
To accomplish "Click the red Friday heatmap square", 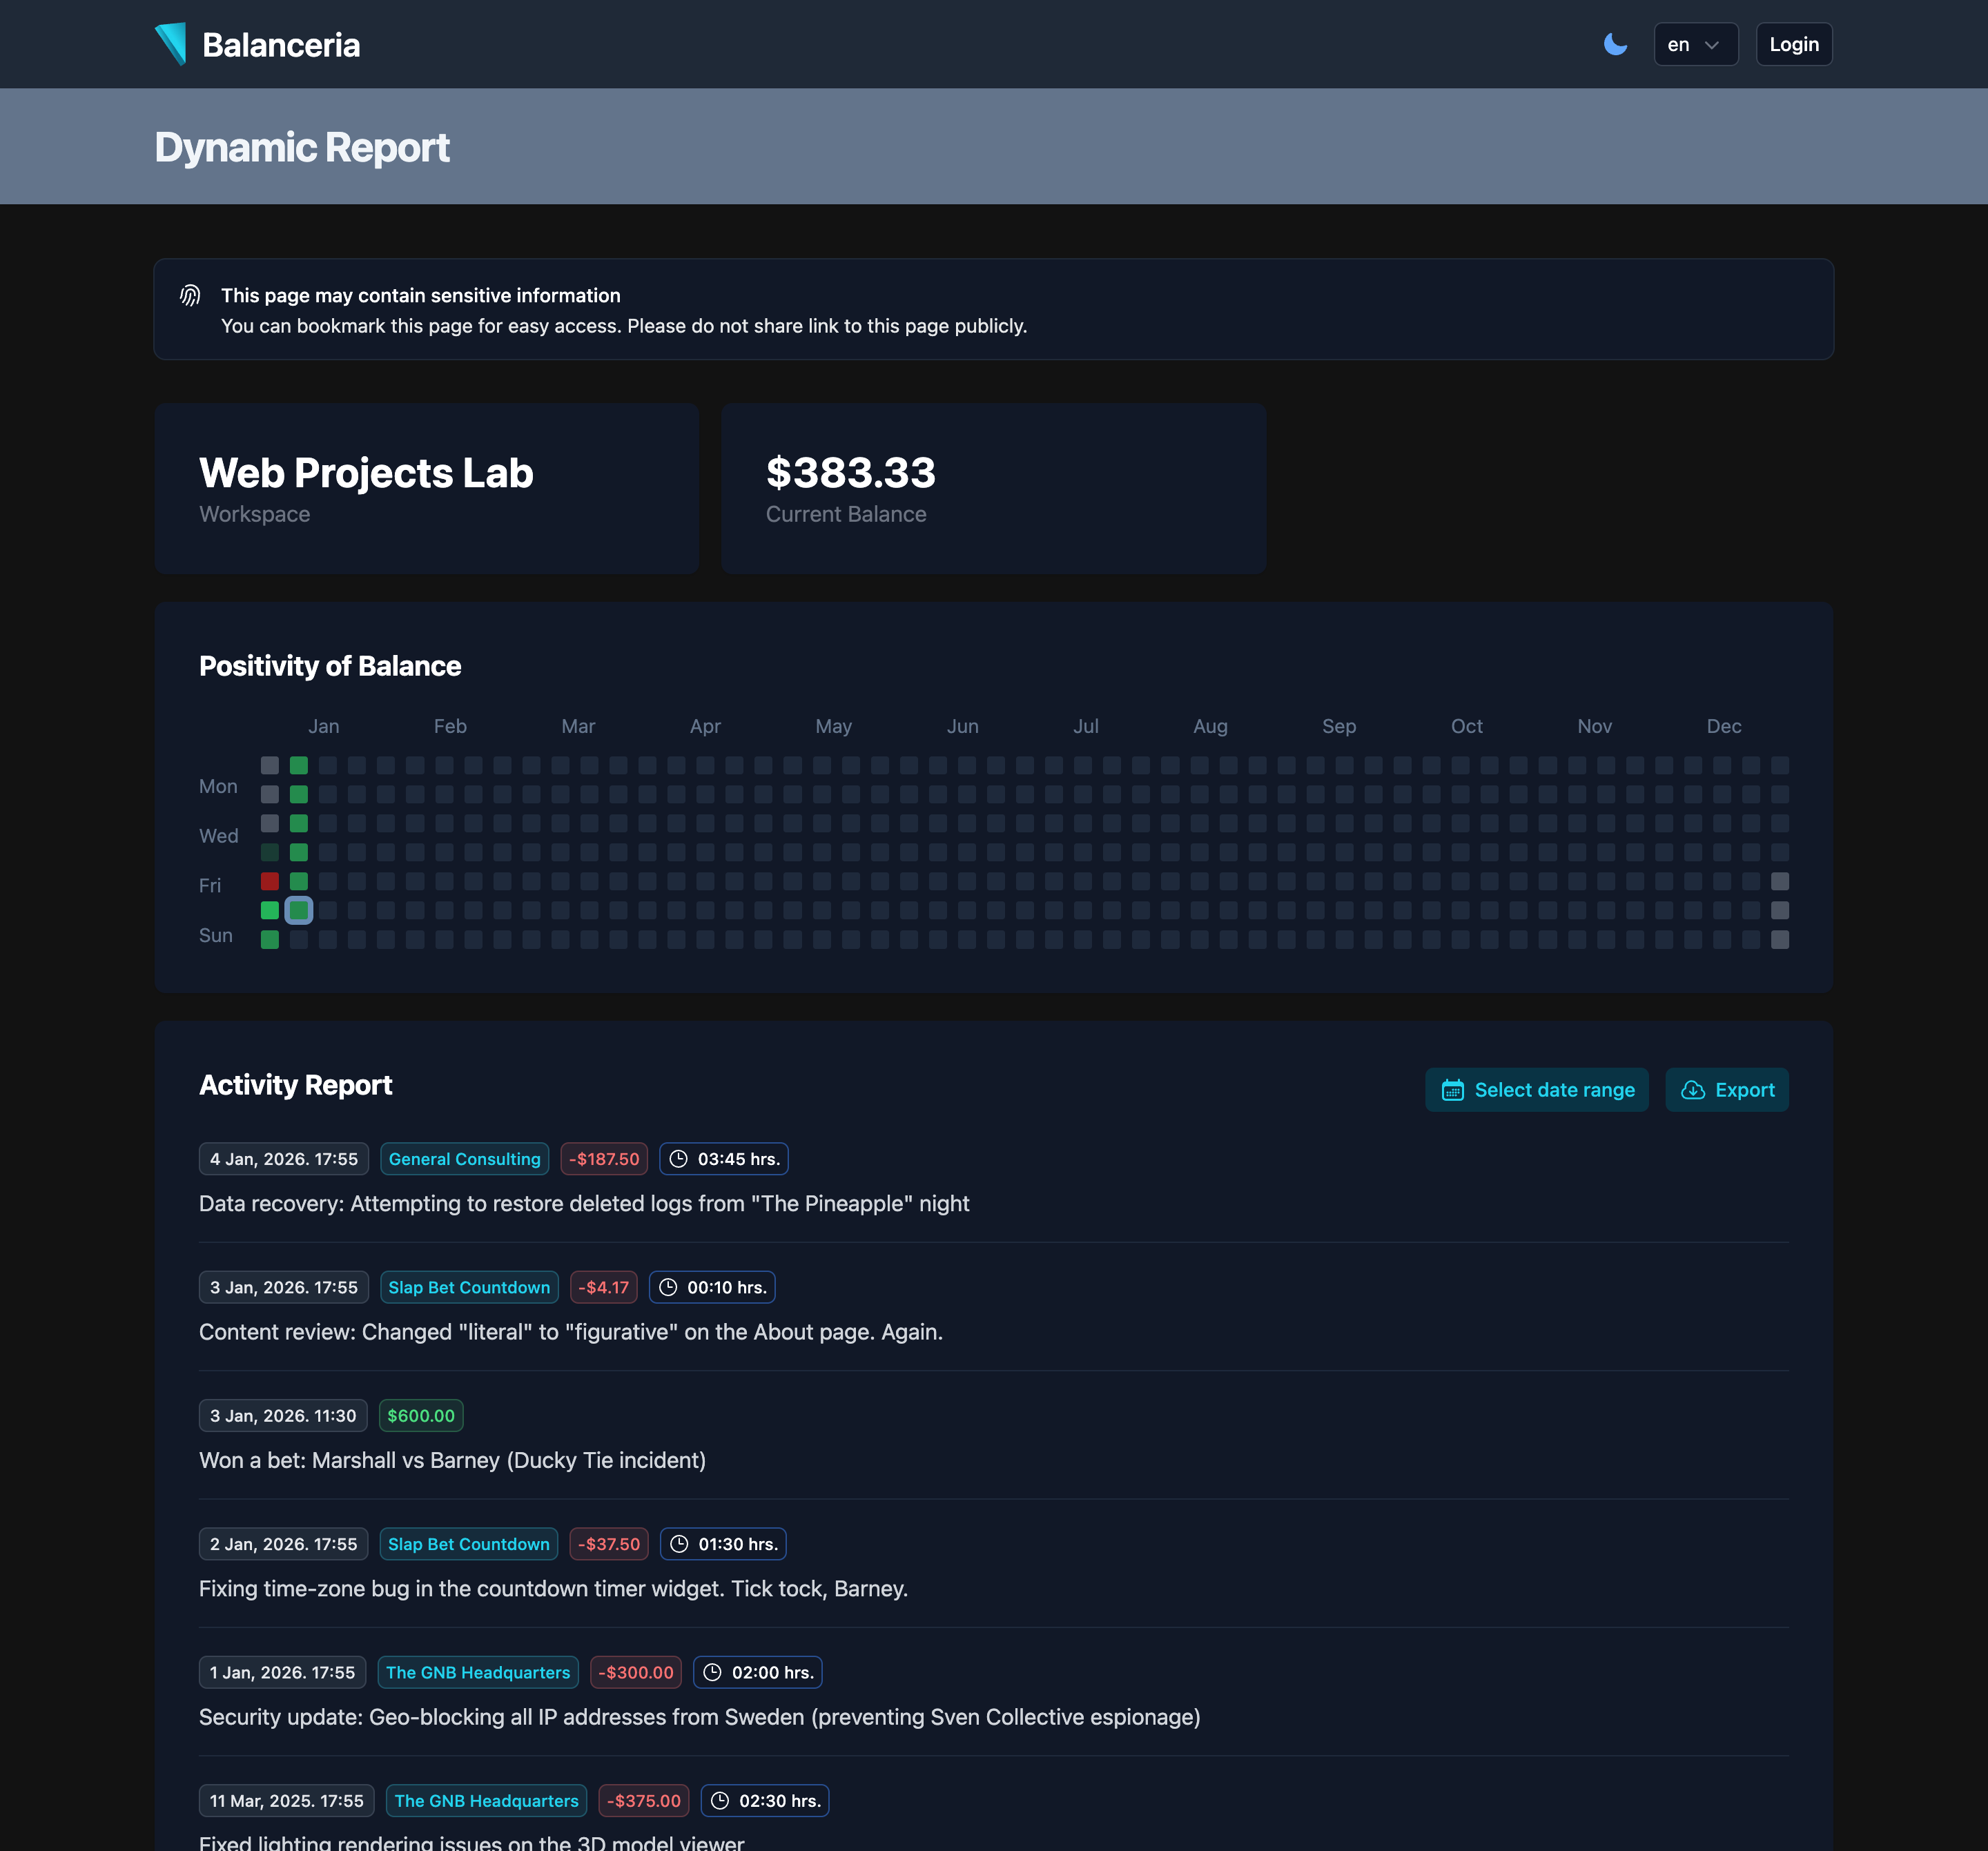I will point(270,881).
